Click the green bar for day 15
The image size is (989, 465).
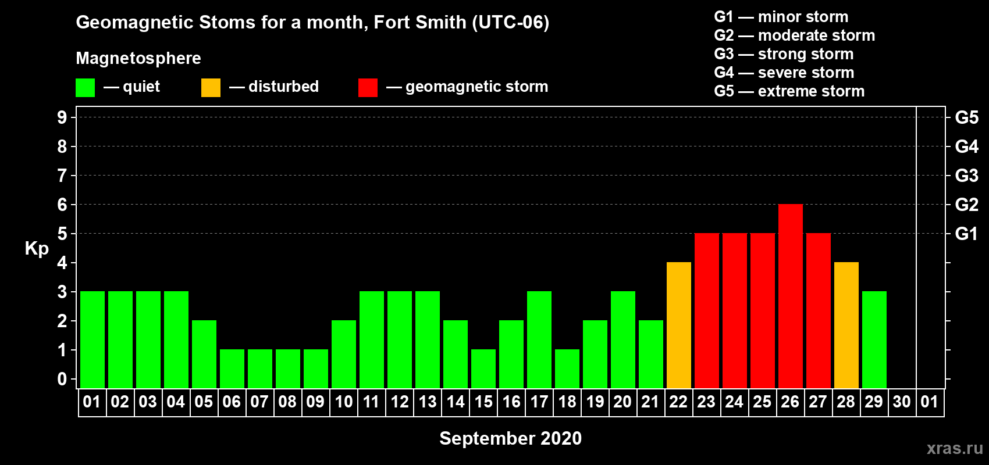pyautogui.click(x=483, y=369)
